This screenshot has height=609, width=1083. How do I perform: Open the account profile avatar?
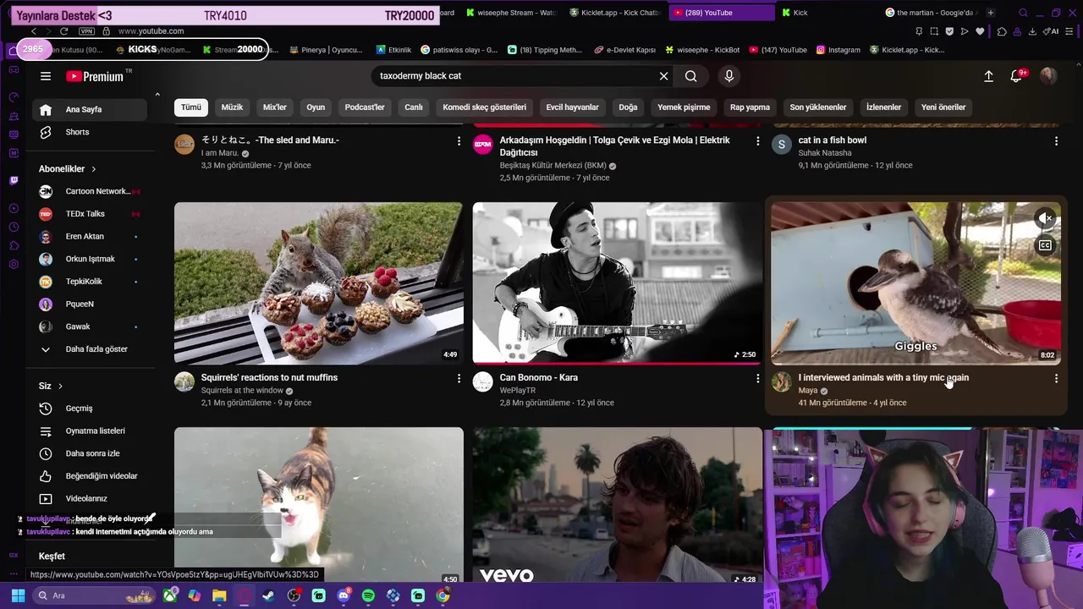1048,76
